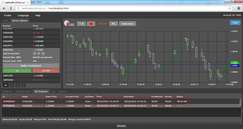Bookmark the page with the star icon
This screenshot has width=243, height=129.
pos(230,8)
